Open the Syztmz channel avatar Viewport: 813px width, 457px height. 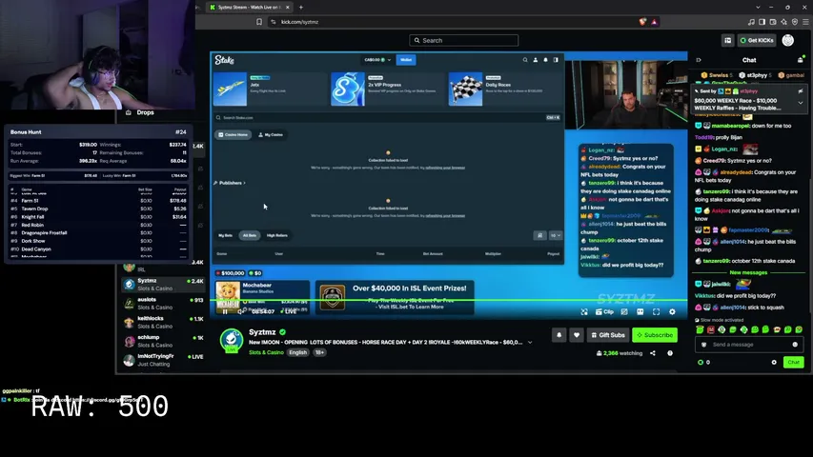232,341
